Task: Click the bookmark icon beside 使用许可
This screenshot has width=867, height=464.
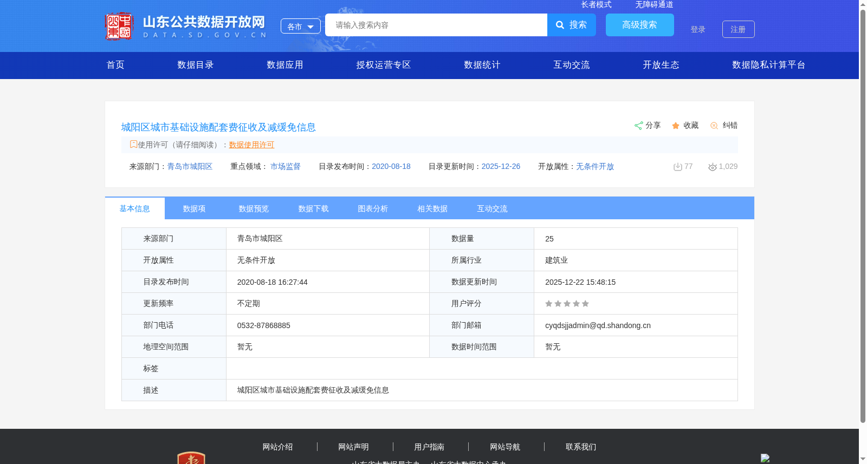Action: [133, 144]
